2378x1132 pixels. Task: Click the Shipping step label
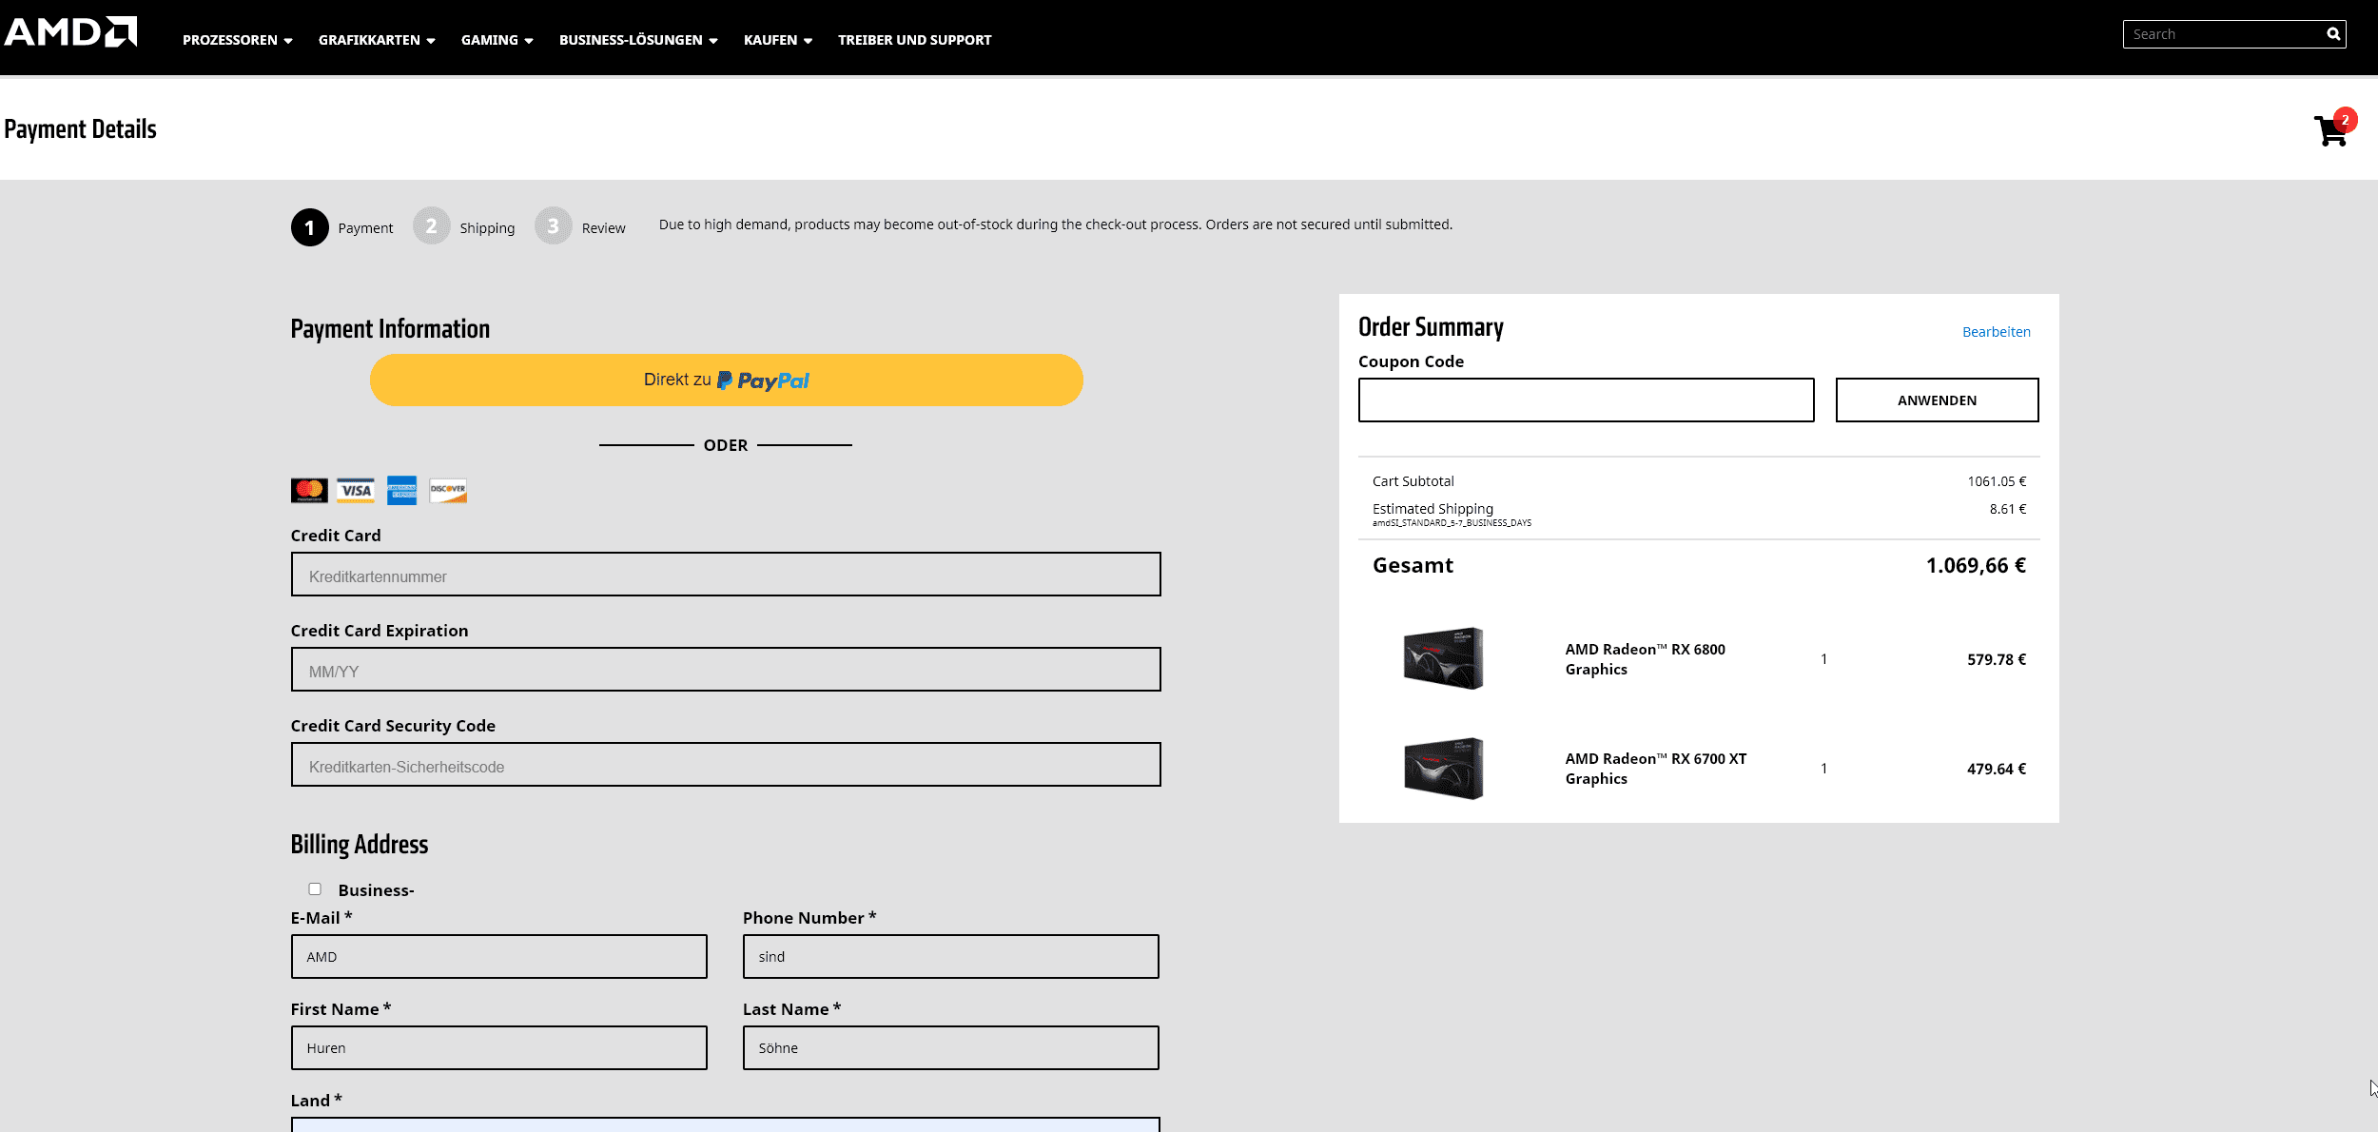point(487,228)
